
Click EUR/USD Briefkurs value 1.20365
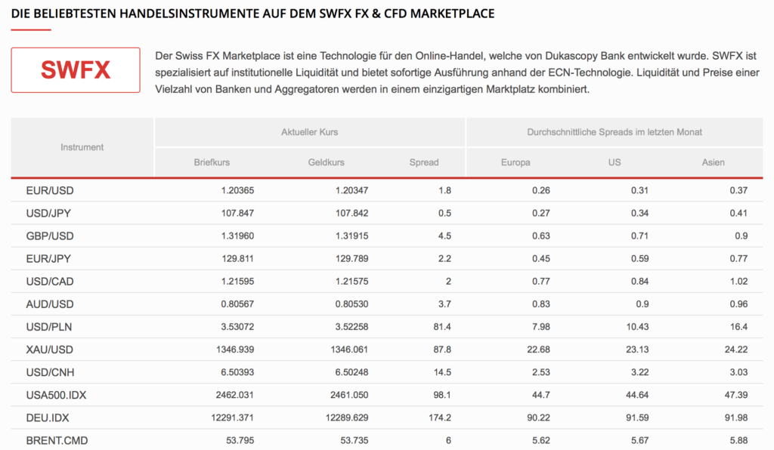tap(237, 190)
